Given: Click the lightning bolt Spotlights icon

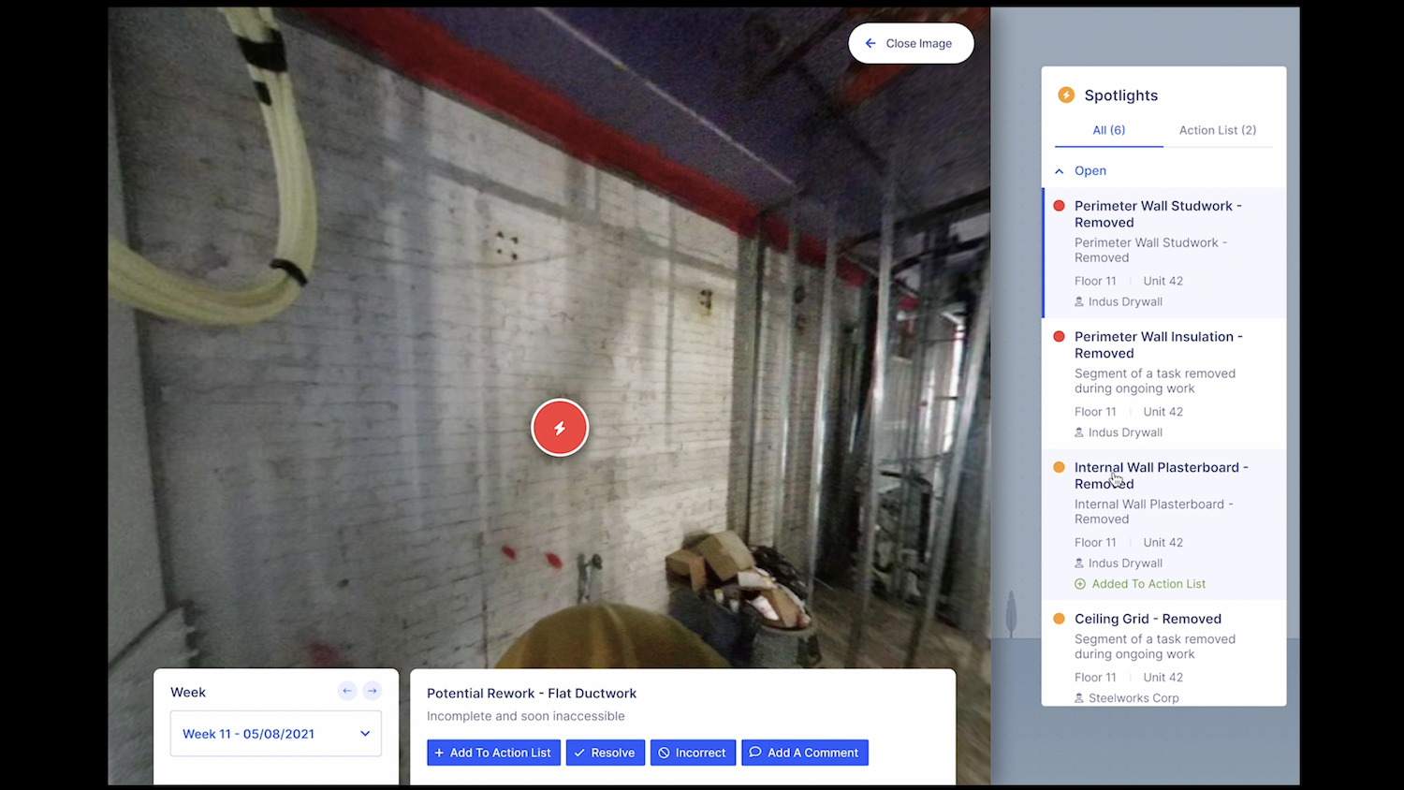Looking at the screenshot, I should click(1066, 95).
